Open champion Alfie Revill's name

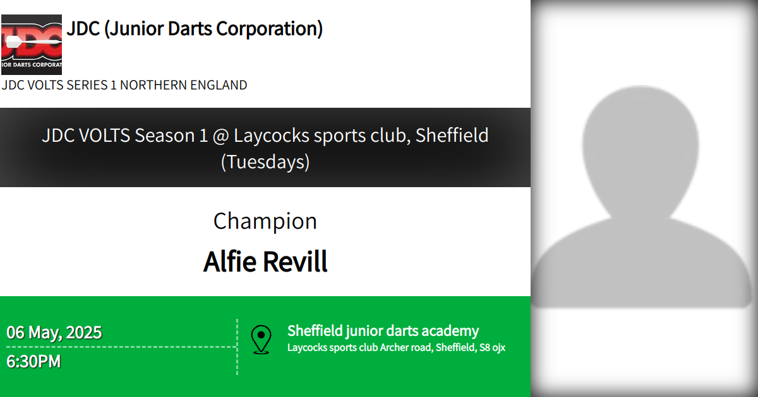pyautogui.click(x=265, y=262)
